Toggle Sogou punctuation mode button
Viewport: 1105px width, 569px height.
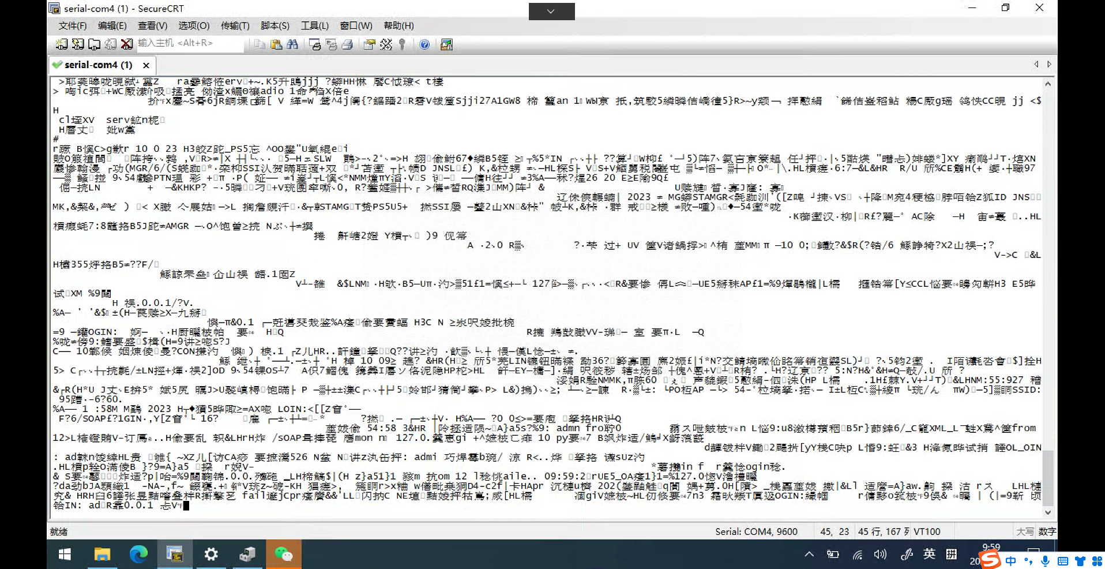[x=1028, y=561]
